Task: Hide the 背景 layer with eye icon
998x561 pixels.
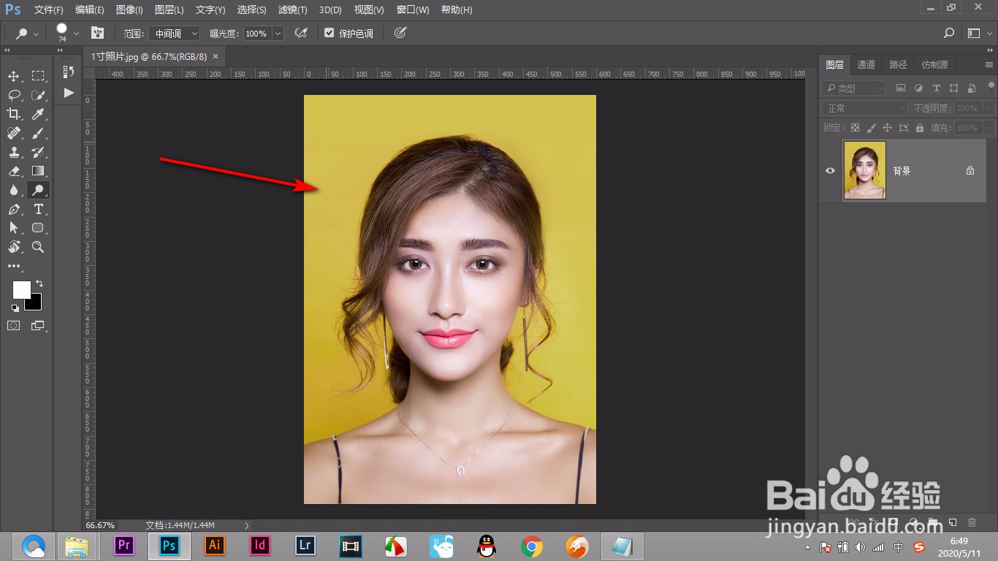Action: click(830, 170)
